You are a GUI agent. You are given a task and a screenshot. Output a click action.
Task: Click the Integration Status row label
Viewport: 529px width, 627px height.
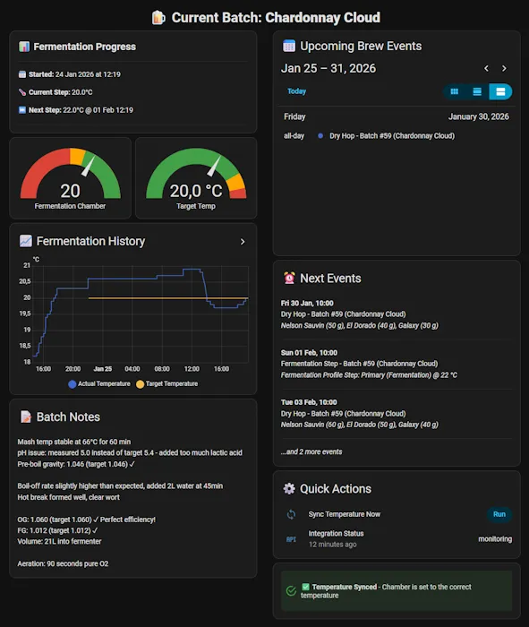click(336, 534)
